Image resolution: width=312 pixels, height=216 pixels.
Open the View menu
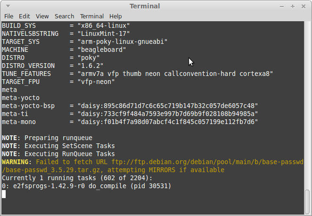coord(42,17)
